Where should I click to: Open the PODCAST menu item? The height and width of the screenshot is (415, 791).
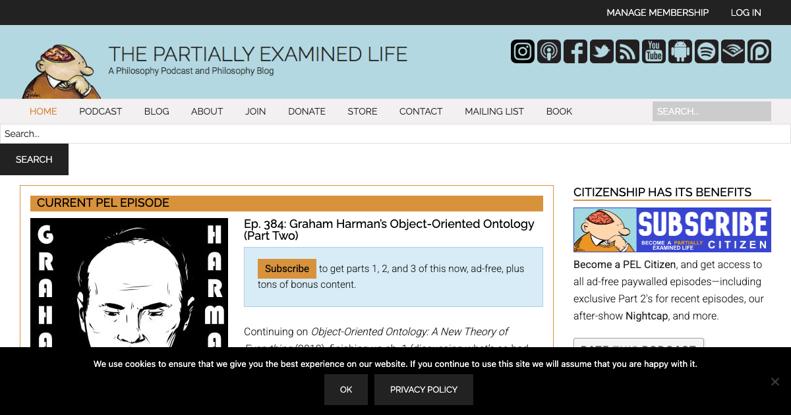(x=100, y=111)
